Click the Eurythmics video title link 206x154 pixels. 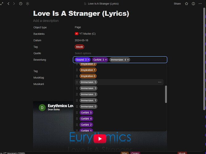click(60, 106)
